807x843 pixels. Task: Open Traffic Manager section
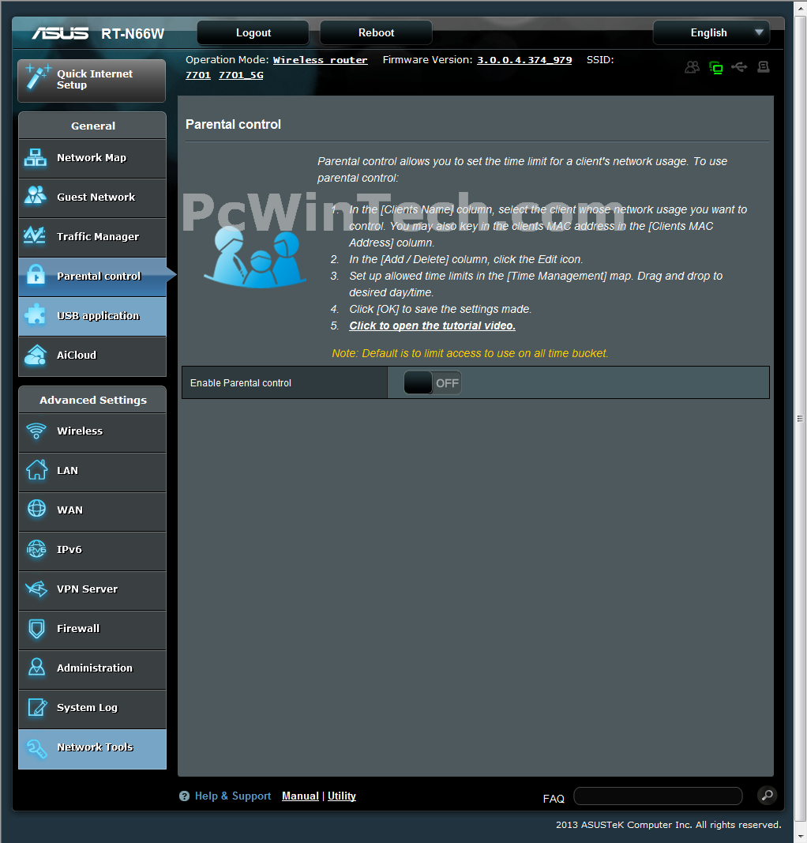point(92,238)
